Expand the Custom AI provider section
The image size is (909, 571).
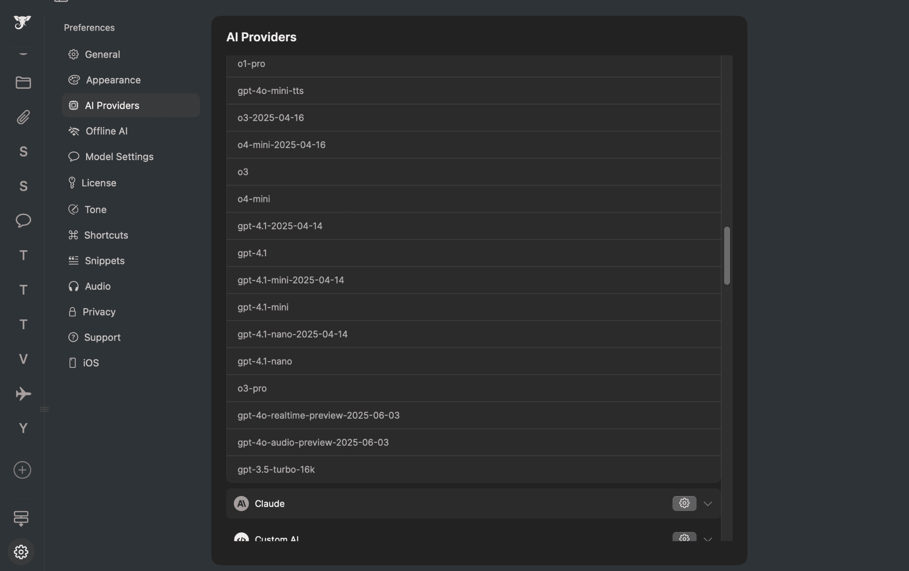point(707,539)
